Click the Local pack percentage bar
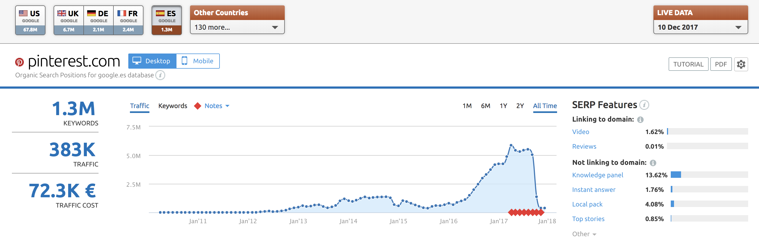Viewport: 759px width, 247px height. (709, 204)
